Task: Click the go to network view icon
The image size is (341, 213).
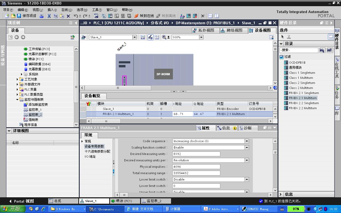Action: click(84, 37)
